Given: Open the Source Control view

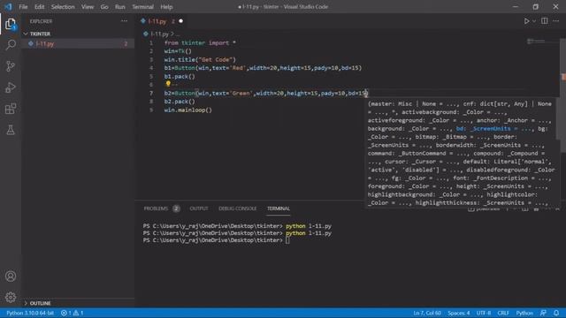Looking at the screenshot, I should tap(11, 66).
